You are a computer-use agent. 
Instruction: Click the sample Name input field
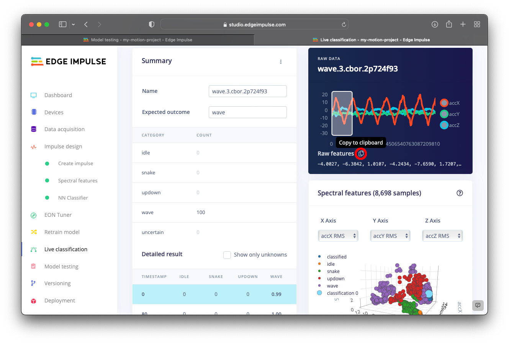pyautogui.click(x=247, y=91)
